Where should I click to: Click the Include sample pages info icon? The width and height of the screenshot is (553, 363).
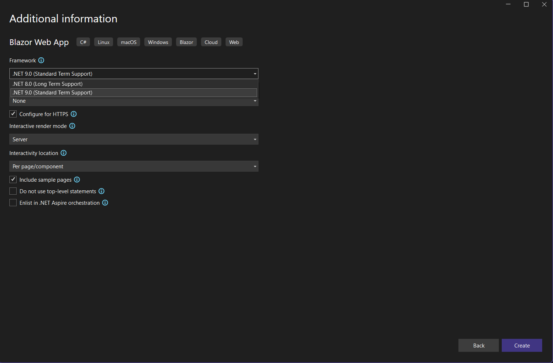point(77,180)
